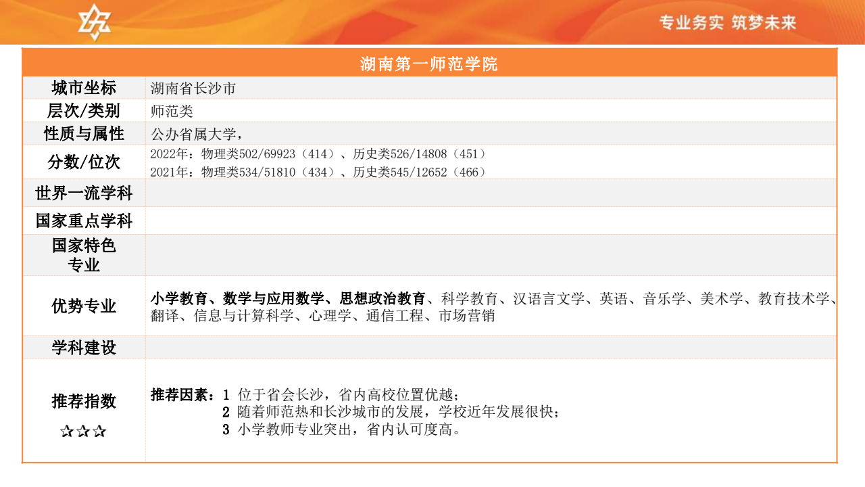Image resolution: width=865 pixels, height=487 pixels.
Task: Click the 城市坐标 row label
Action: [84, 88]
